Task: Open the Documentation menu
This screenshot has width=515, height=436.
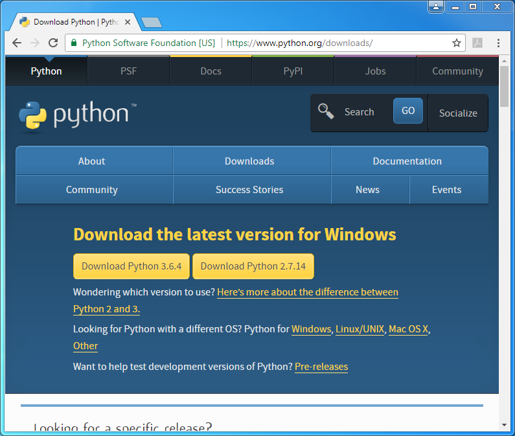Action: coord(410,161)
